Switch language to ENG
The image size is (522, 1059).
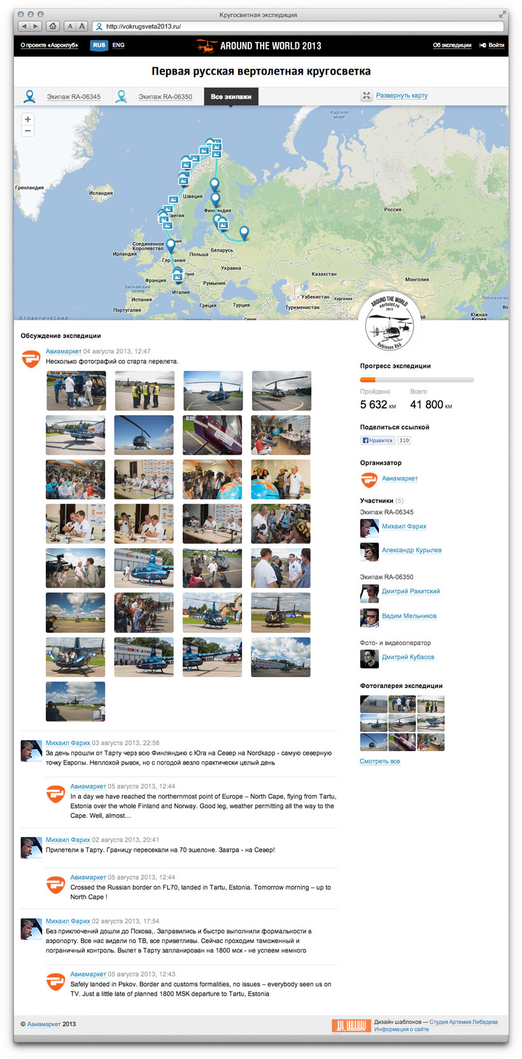click(118, 45)
